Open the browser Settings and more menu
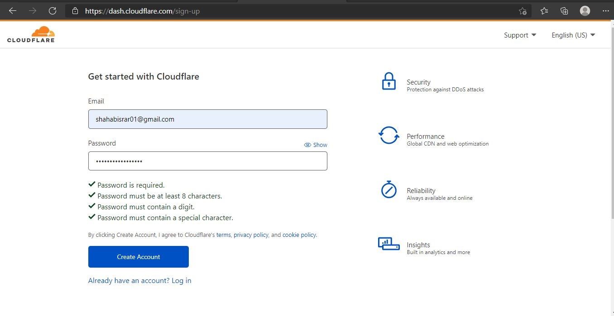This screenshot has width=614, height=316. 606,10
